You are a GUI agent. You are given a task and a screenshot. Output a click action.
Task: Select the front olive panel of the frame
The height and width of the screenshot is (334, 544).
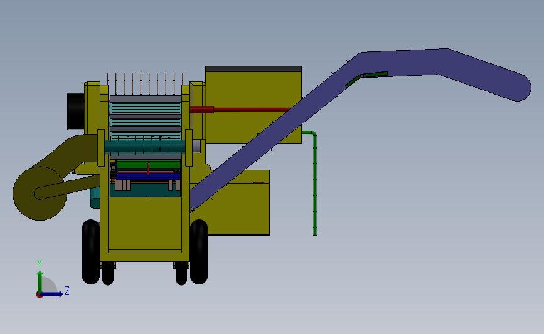tap(145, 224)
